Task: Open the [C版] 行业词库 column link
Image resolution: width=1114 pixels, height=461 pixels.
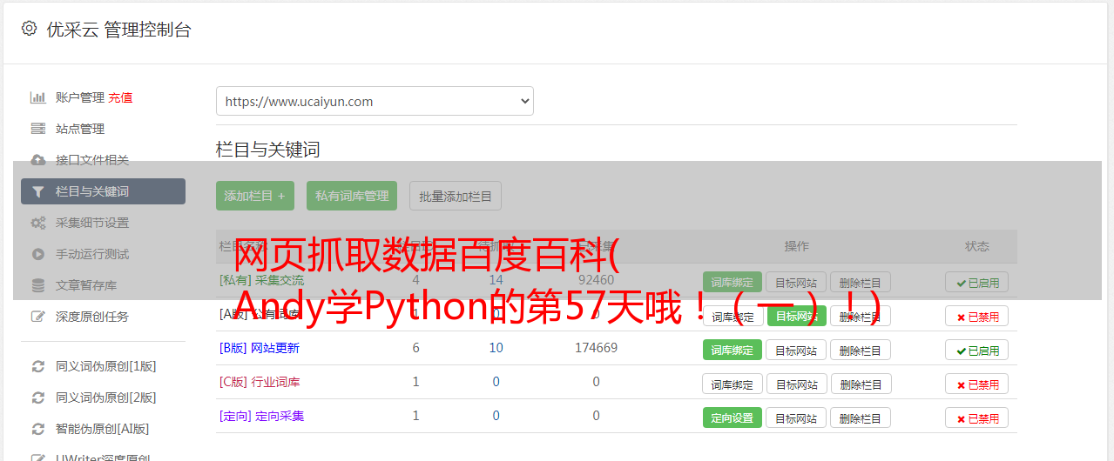Action: pyautogui.click(x=260, y=382)
